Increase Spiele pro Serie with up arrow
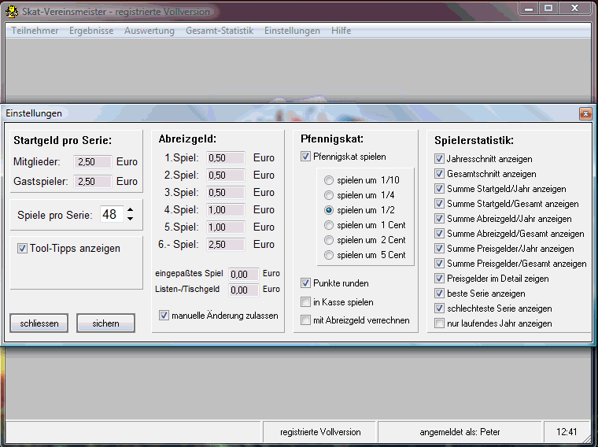Screen dimensions: 598x447 pyautogui.click(x=131, y=210)
